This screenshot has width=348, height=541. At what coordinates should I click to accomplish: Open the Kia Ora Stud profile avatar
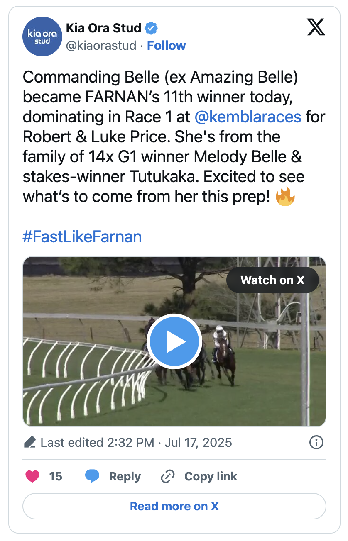coord(42,37)
